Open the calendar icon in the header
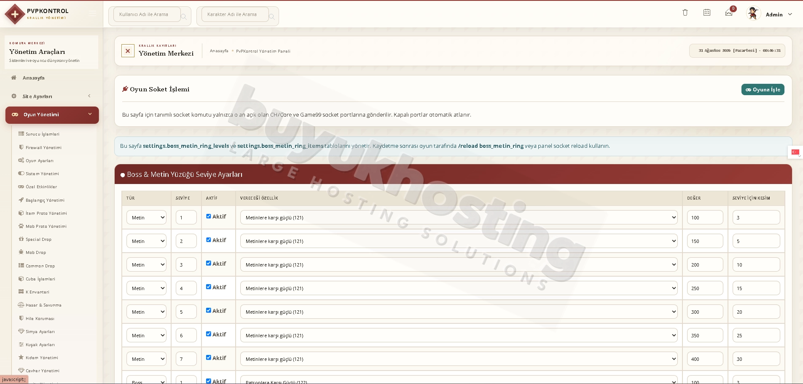This screenshot has height=384, width=803. (707, 13)
